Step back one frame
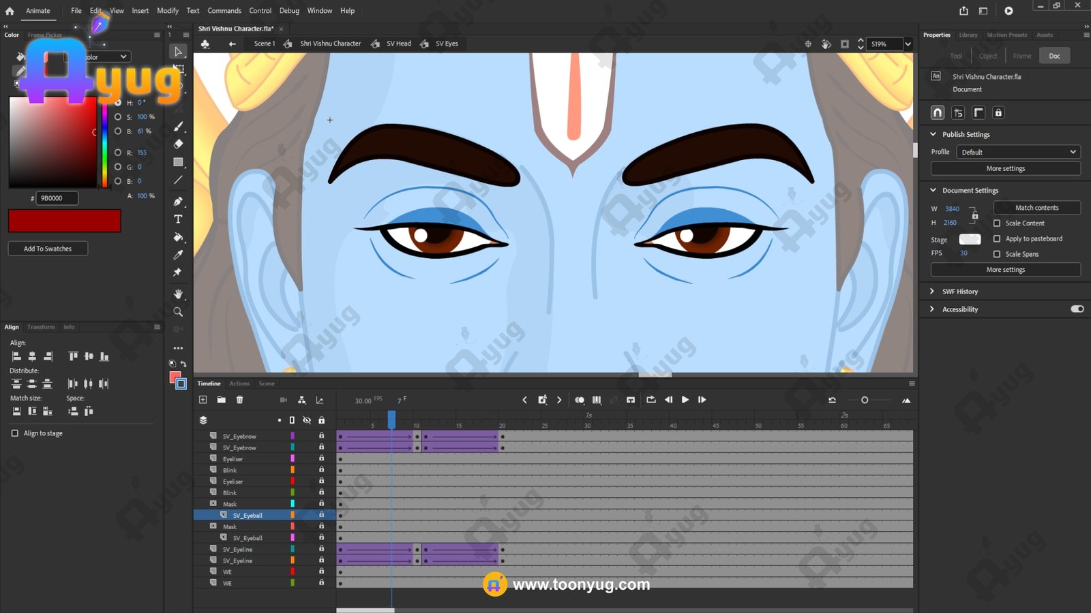This screenshot has height=613, width=1091. point(668,400)
